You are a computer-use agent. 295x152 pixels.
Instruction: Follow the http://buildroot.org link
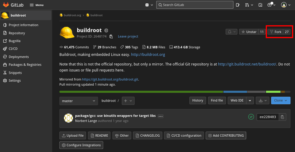click(148, 55)
